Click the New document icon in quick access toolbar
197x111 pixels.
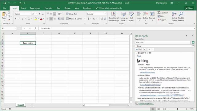20,3
